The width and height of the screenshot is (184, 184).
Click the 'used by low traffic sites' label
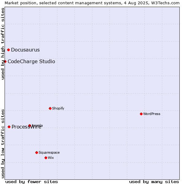3,144
